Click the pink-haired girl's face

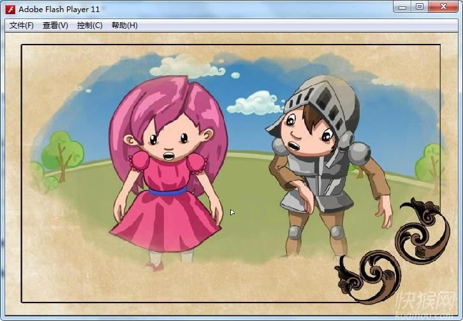[x=168, y=141]
